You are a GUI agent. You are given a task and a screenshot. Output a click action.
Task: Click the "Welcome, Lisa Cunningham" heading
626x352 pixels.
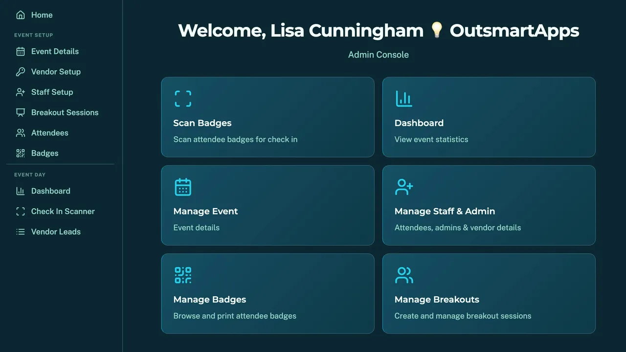point(301,31)
